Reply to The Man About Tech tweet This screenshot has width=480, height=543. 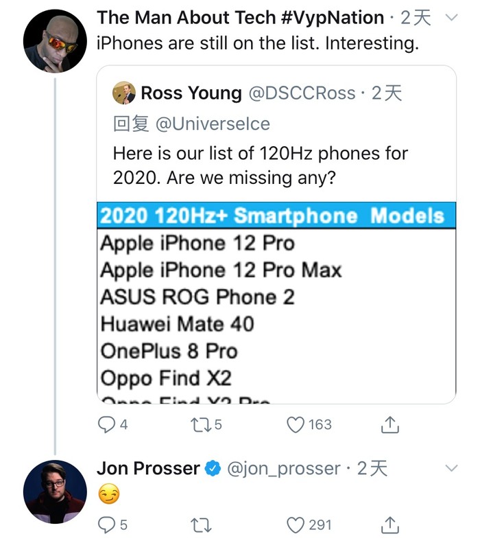[107, 425]
